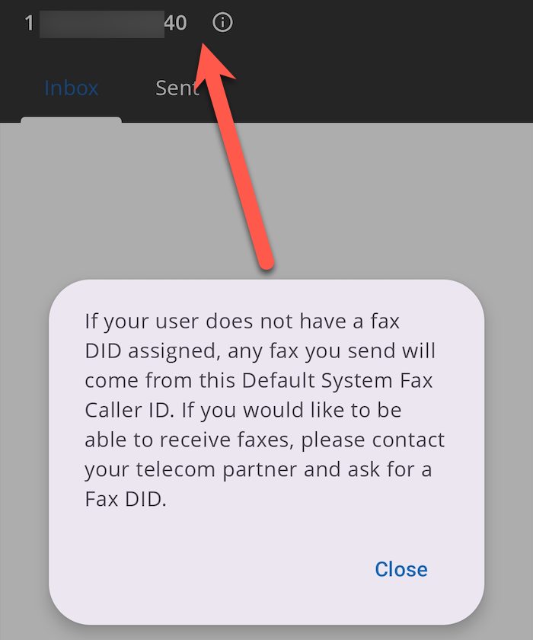The width and height of the screenshot is (533, 640).
Task: Click the "Fax DID." text at the message end
Action: (x=126, y=499)
